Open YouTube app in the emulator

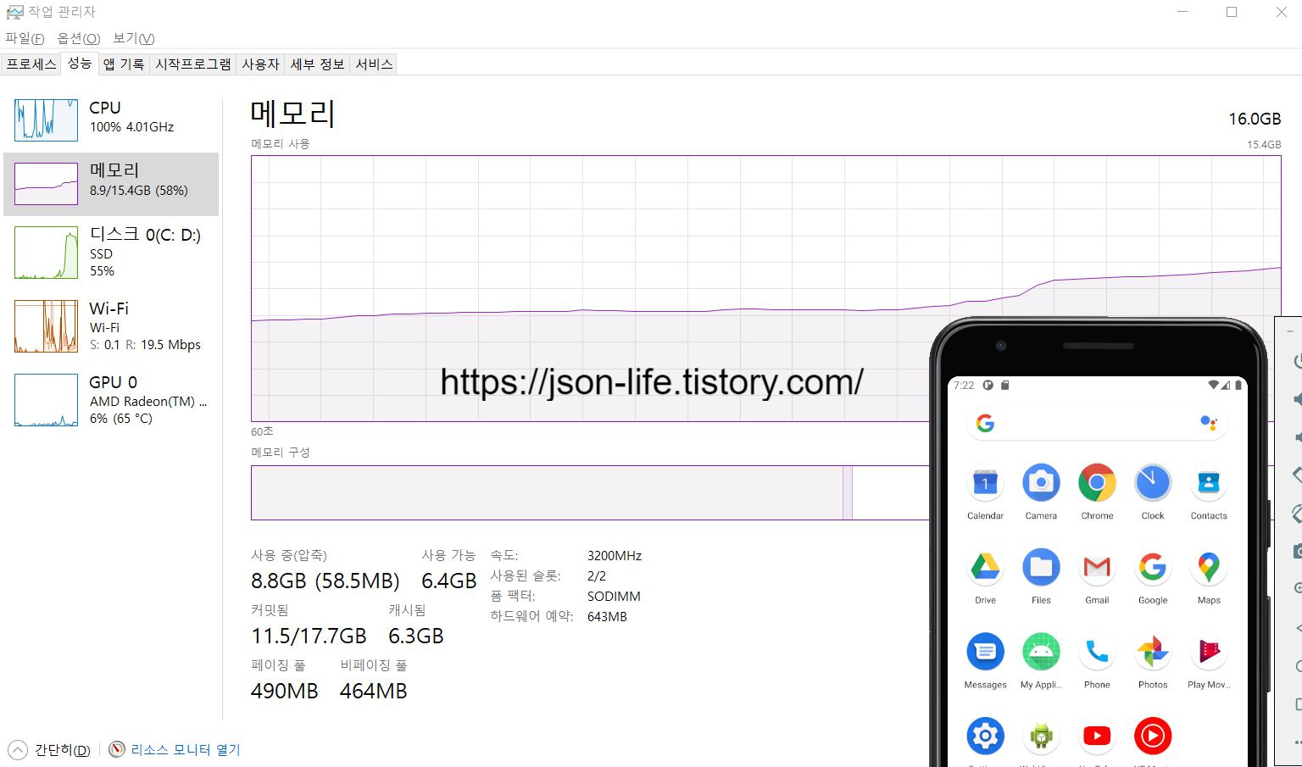tap(1097, 736)
